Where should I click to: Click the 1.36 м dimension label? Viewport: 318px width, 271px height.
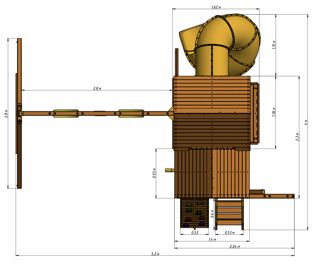point(274,112)
